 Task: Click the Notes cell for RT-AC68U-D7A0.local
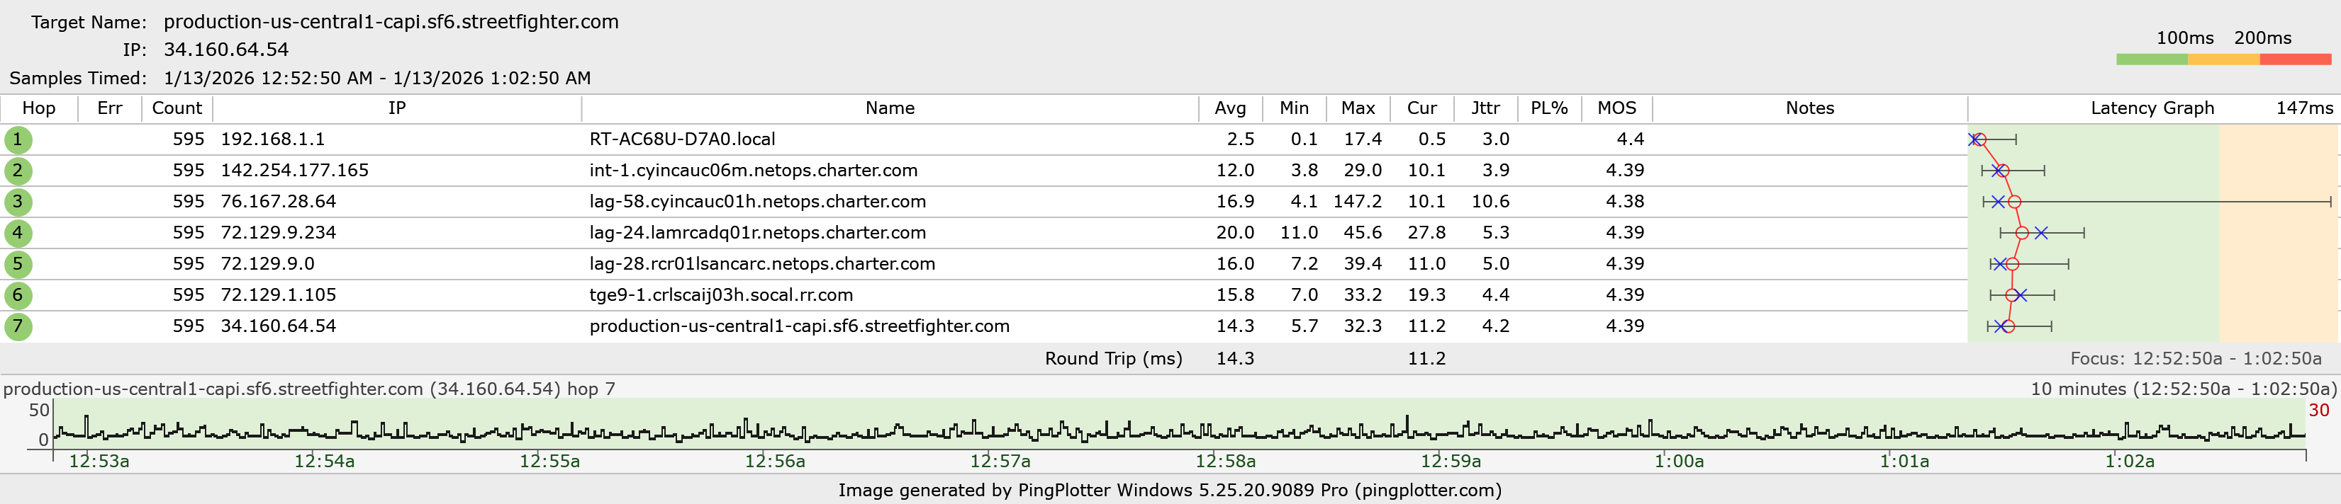[1809, 140]
